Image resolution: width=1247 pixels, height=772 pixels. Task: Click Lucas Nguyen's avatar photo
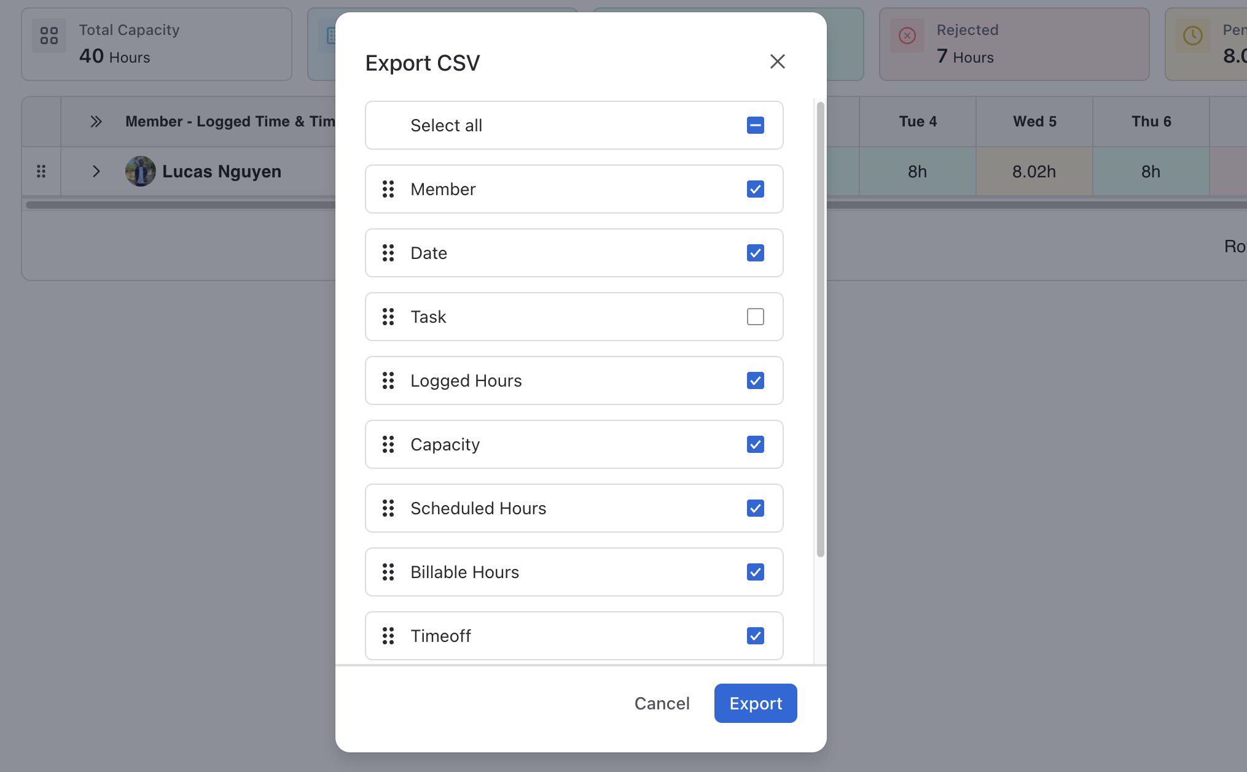140,171
